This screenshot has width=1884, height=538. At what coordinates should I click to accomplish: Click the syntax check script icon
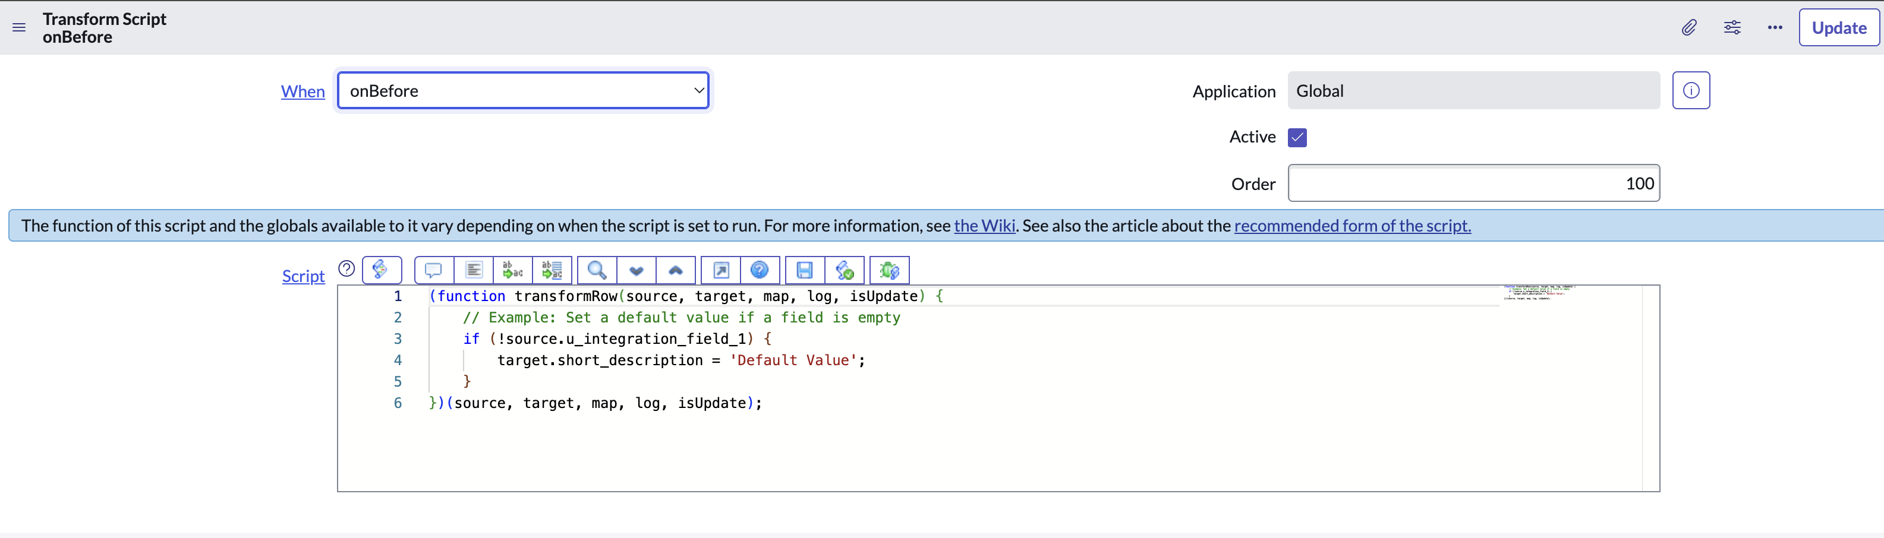click(x=845, y=270)
